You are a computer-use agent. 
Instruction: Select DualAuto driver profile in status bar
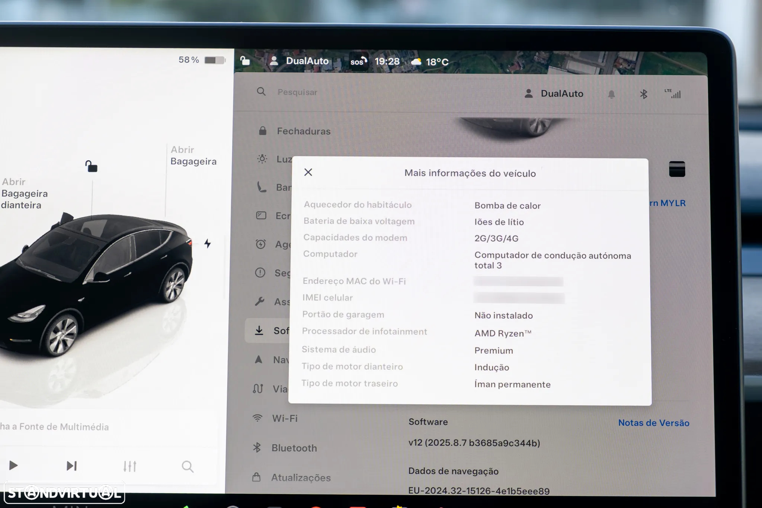coord(300,61)
